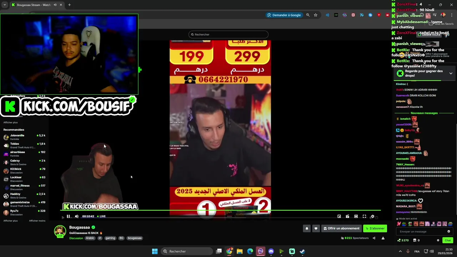Open the KD3kick recommended channel
Image resolution: width=457 pixels, height=257 pixels.
[x=24, y=171]
